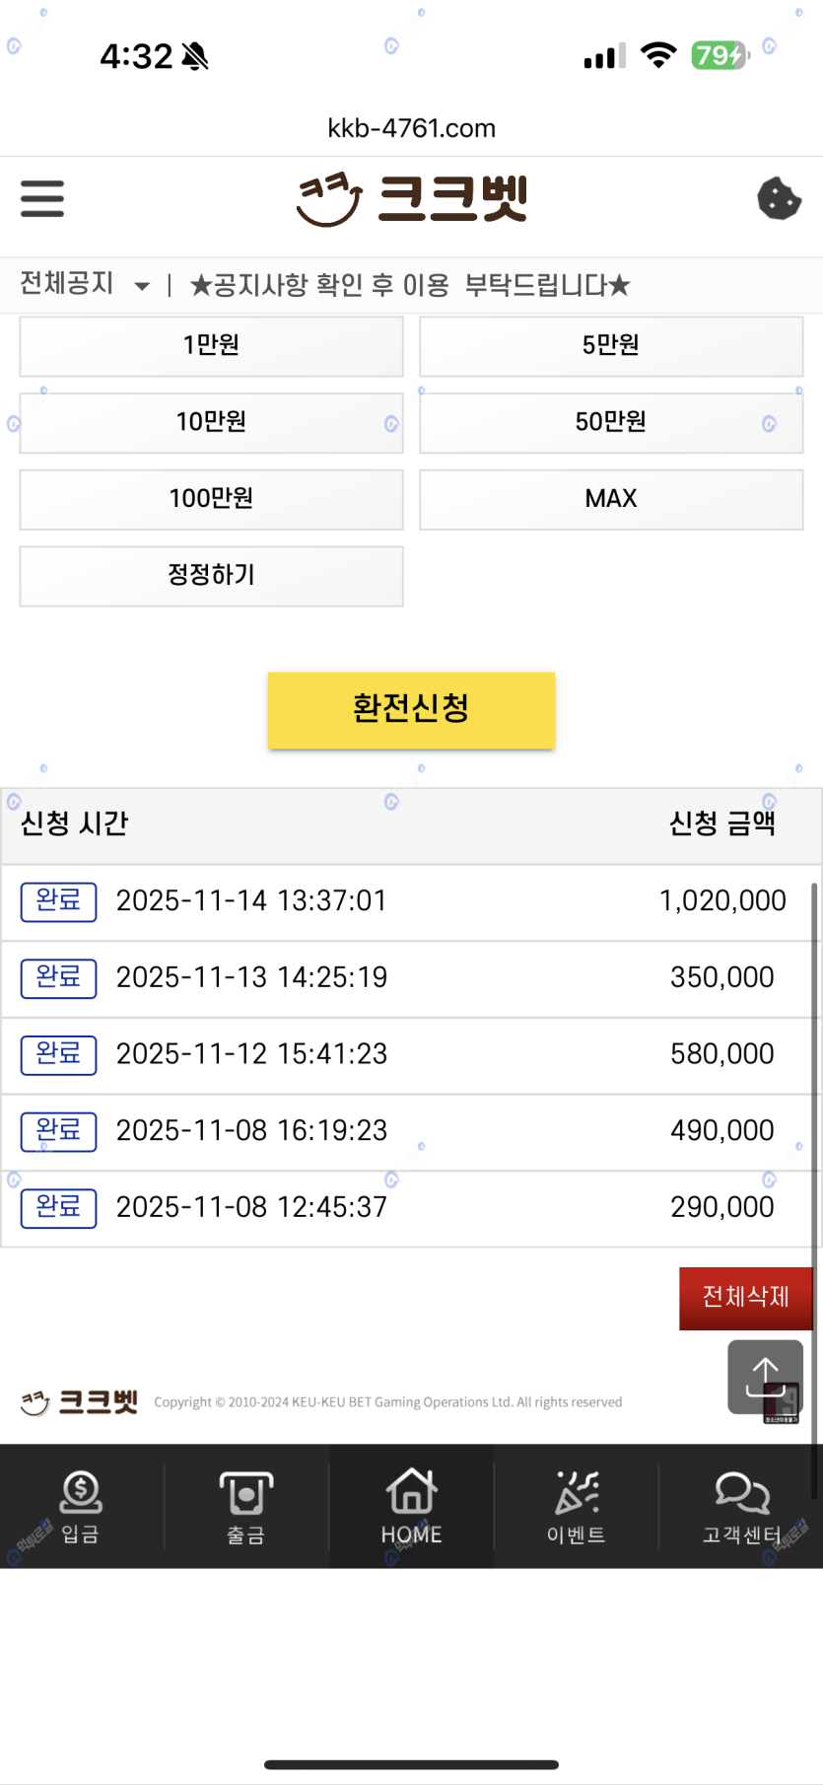Click the 크크벳 logo in header
The image size is (823, 1785).
coord(412,198)
